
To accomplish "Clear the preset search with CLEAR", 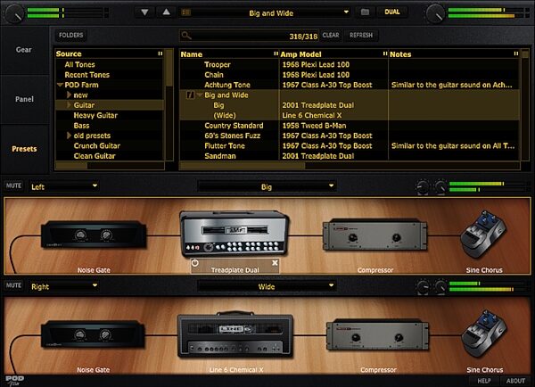I will [331, 35].
